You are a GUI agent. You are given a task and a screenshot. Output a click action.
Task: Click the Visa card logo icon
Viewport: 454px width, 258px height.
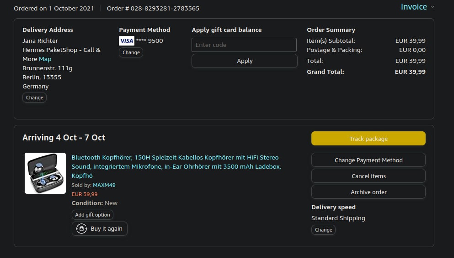tap(127, 41)
